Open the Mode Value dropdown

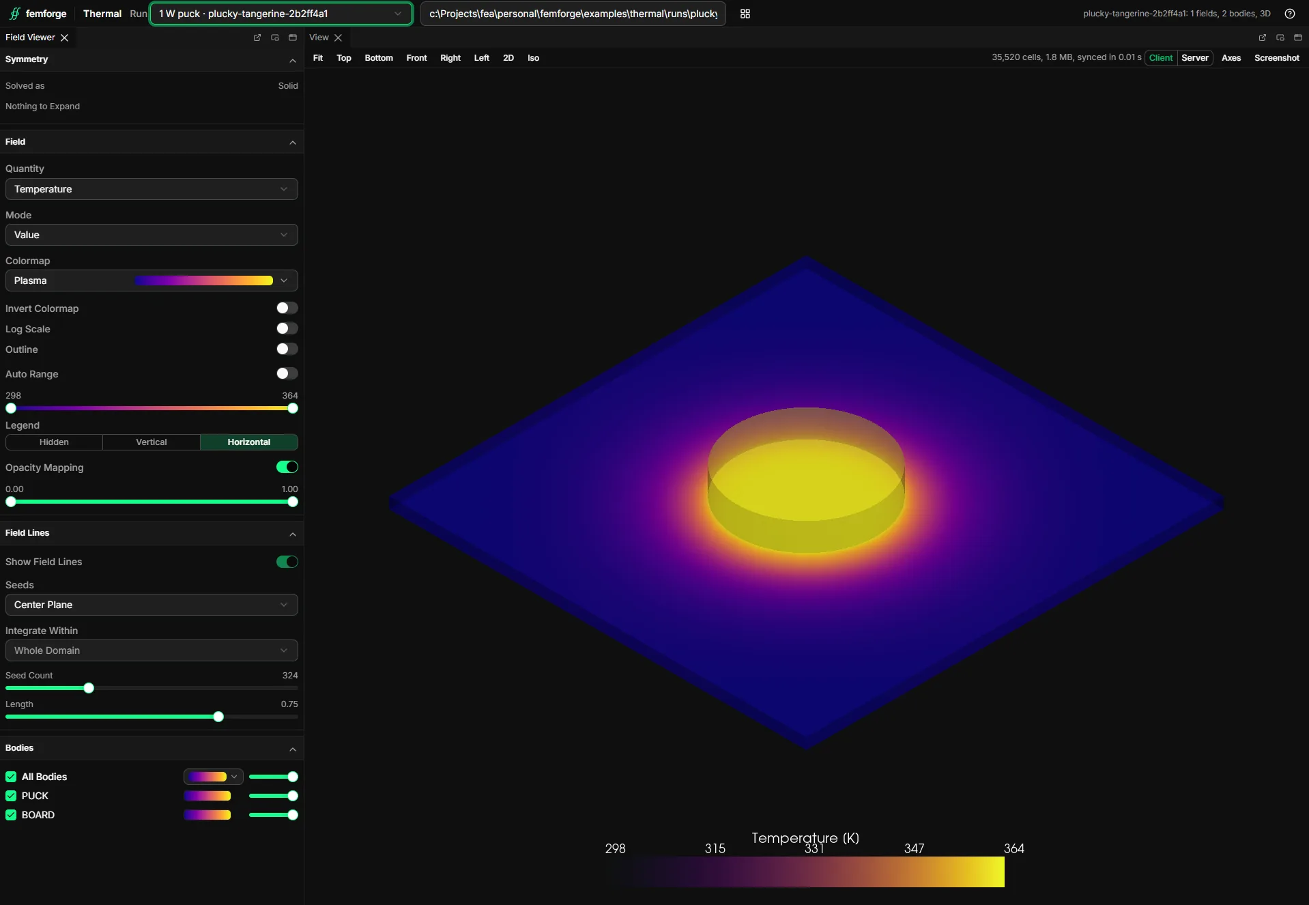(152, 235)
